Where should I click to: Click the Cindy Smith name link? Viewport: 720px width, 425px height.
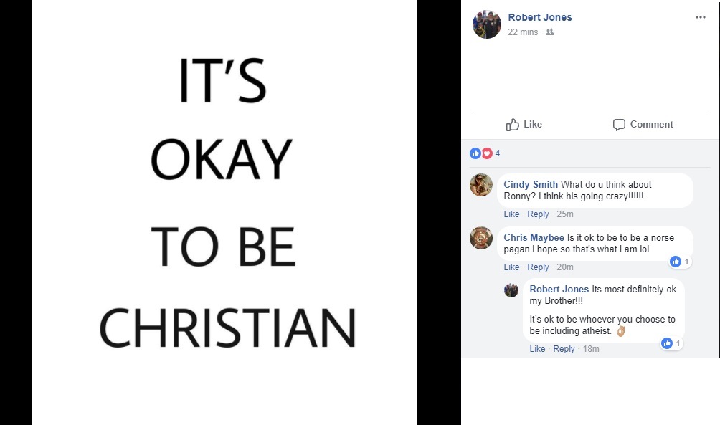tap(531, 184)
